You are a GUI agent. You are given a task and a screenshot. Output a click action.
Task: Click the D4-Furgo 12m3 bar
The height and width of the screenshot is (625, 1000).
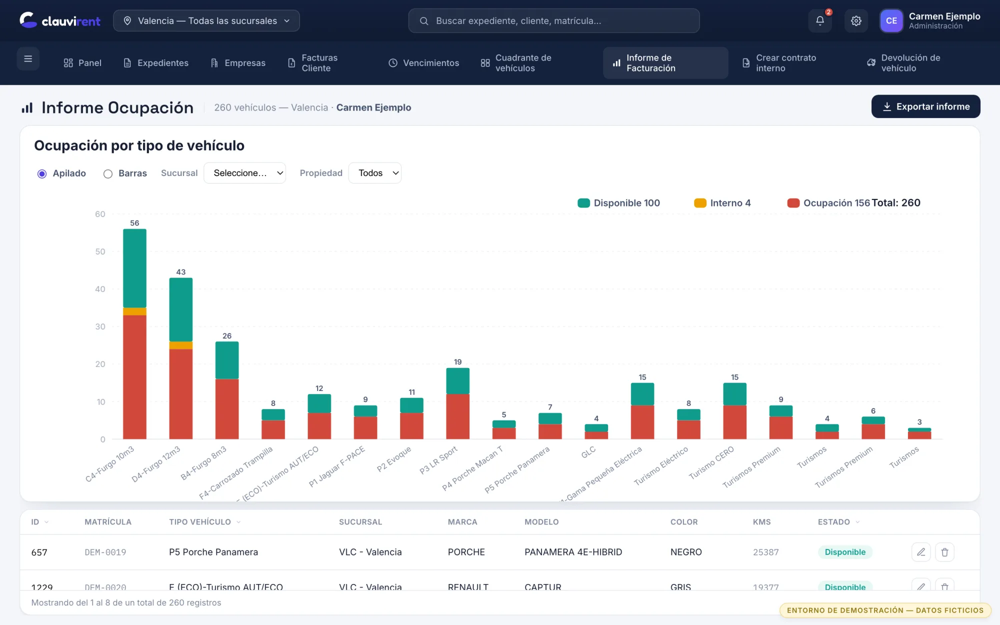coord(181,358)
